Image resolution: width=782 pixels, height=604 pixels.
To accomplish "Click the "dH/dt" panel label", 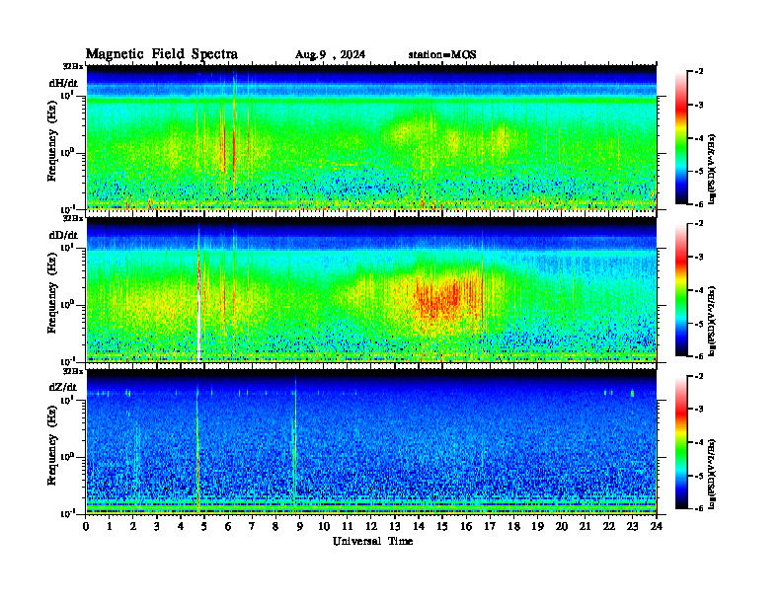I will pos(63,83).
